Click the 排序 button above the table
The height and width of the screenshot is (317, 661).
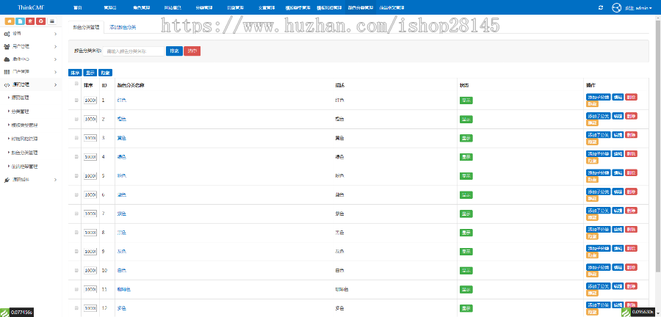75,73
